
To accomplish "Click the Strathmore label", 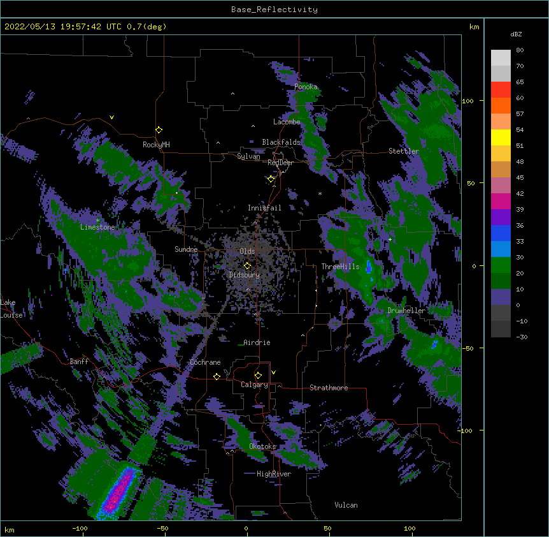I will point(329,388).
